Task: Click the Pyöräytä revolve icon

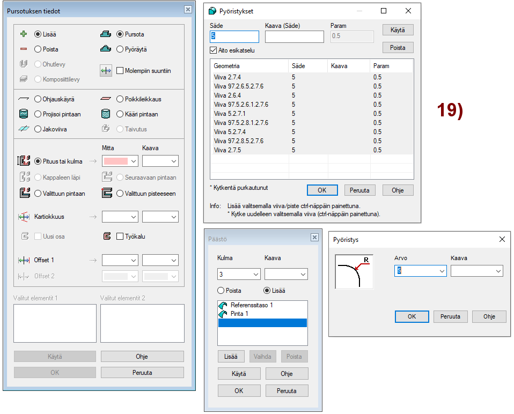Action: [x=106, y=49]
